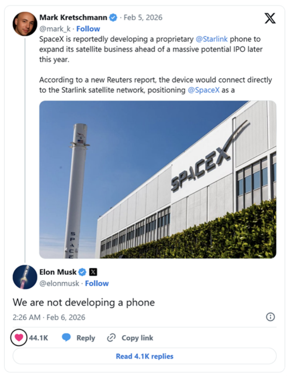The image size is (287, 376).
Task: Click Mark Kretschmann's verified badge
Action: [x=113, y=18]
